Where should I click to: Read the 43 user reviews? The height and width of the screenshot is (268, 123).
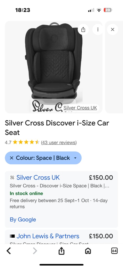tap(59, 142)
